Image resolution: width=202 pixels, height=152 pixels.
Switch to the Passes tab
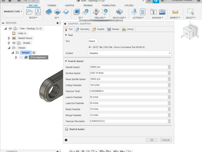pyautogui.click(x=113, y=29)
